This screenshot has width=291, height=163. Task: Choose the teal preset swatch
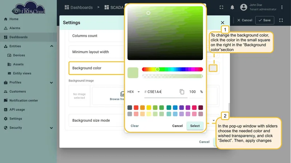coord(169,108)
